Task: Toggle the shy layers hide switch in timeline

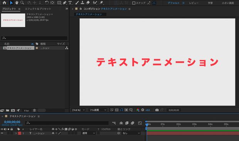Action: pos(121,123)
